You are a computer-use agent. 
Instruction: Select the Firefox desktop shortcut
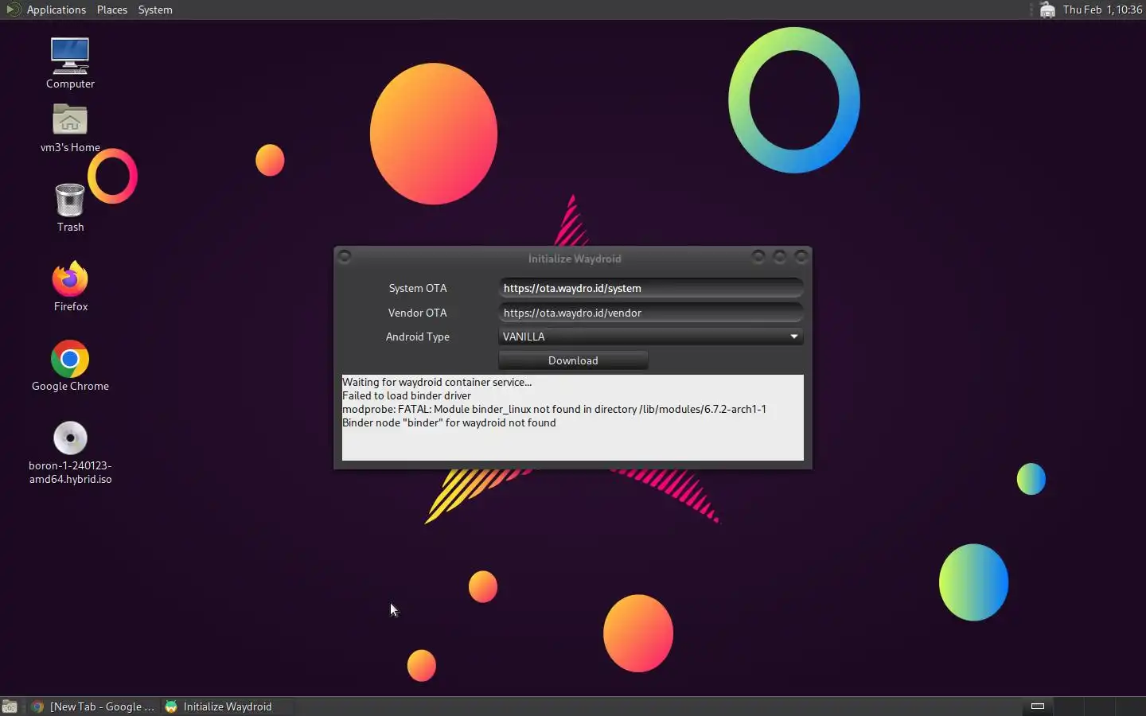click(70, 278)
